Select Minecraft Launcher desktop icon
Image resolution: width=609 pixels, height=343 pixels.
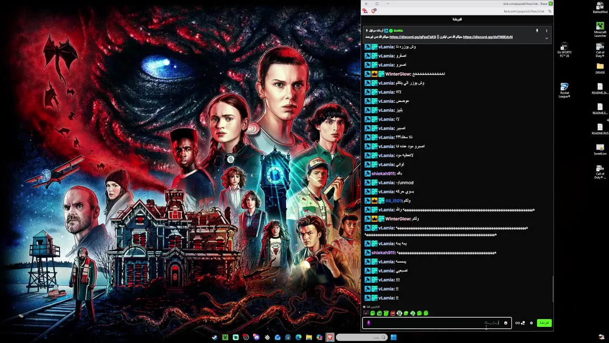click(600, 30)
